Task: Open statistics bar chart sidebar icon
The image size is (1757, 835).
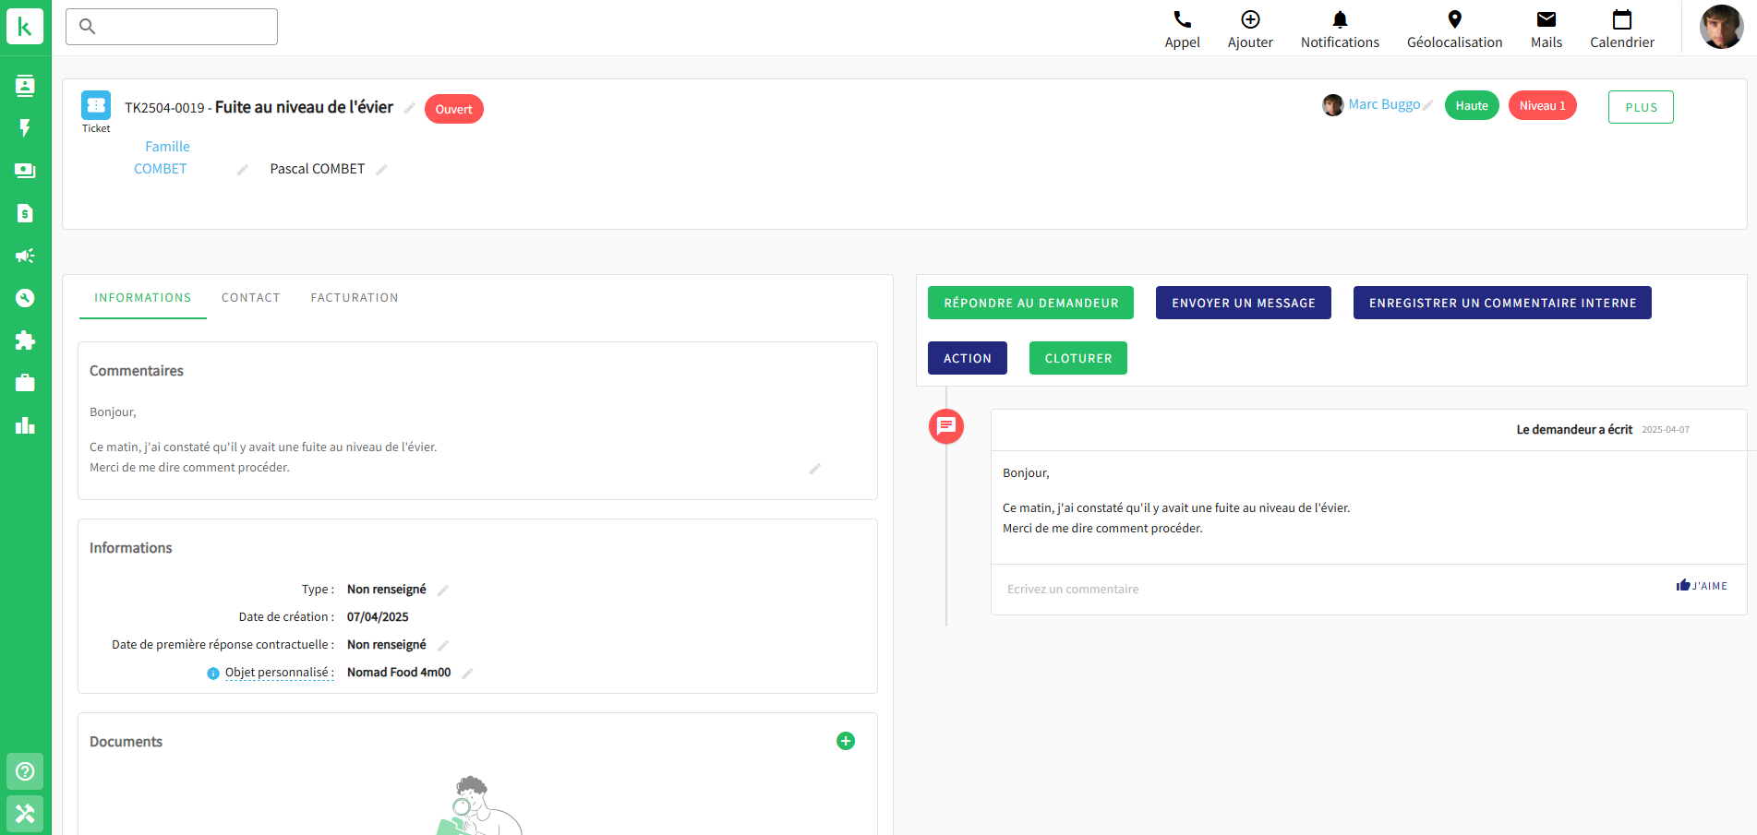Action: click(25, 425)
